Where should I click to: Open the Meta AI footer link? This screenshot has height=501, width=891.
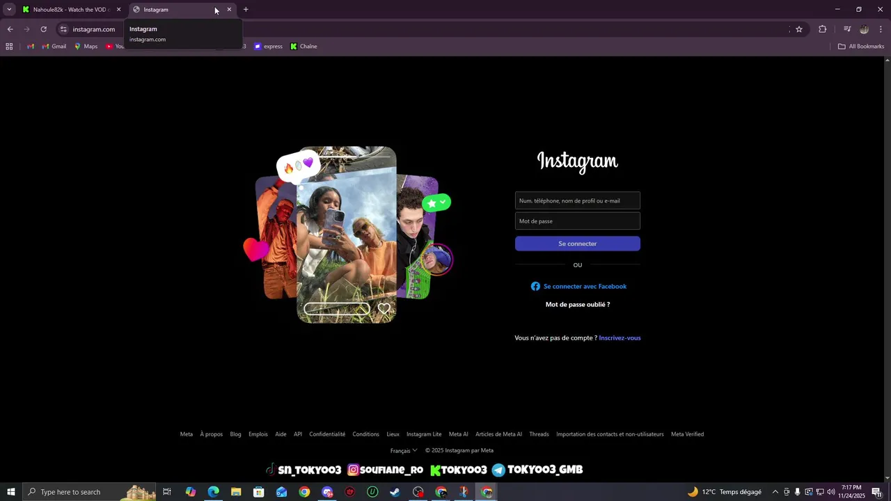click(458, 434)
